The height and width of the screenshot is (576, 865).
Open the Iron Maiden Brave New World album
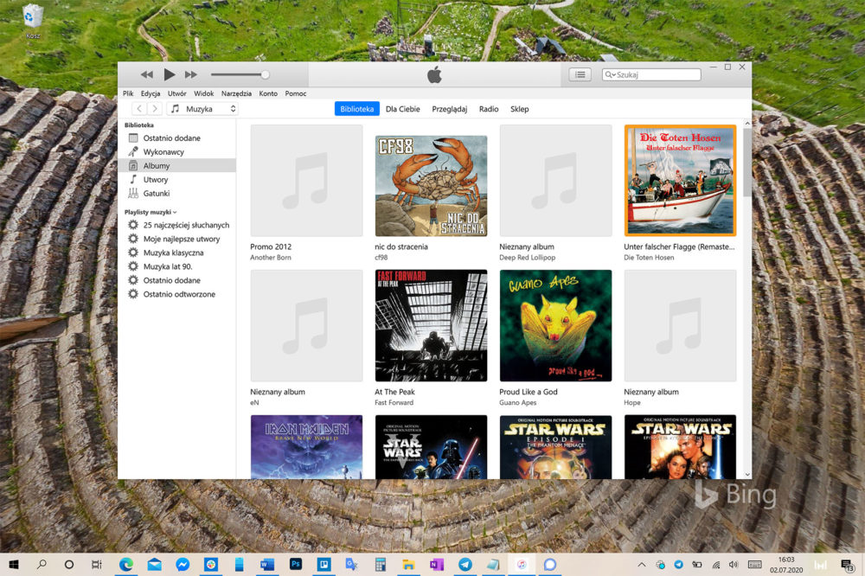coord(306,447)
